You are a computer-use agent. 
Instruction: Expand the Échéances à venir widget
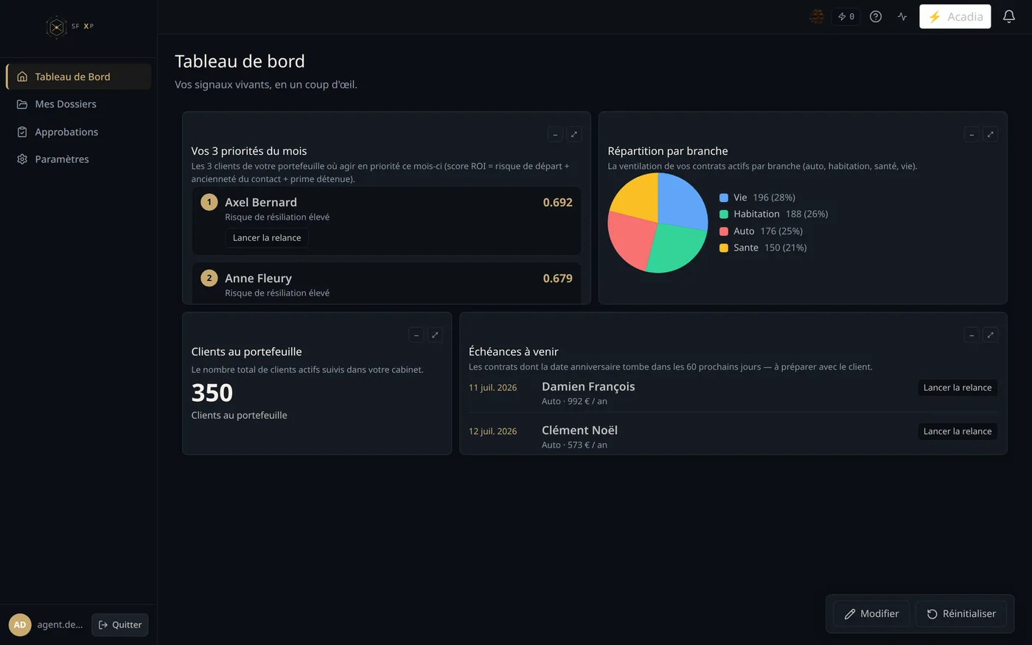tap(990, 335)
